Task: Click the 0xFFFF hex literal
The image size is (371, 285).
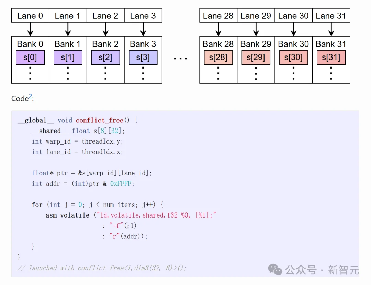Action: (121, 184)
